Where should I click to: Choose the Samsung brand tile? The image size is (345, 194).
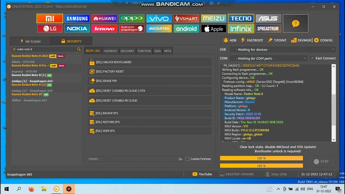point(77,18)
